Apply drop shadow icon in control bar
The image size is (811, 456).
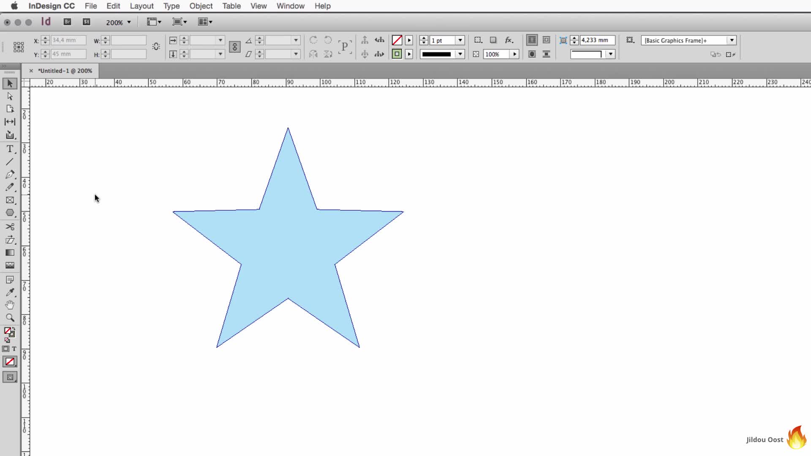point(493,40)
